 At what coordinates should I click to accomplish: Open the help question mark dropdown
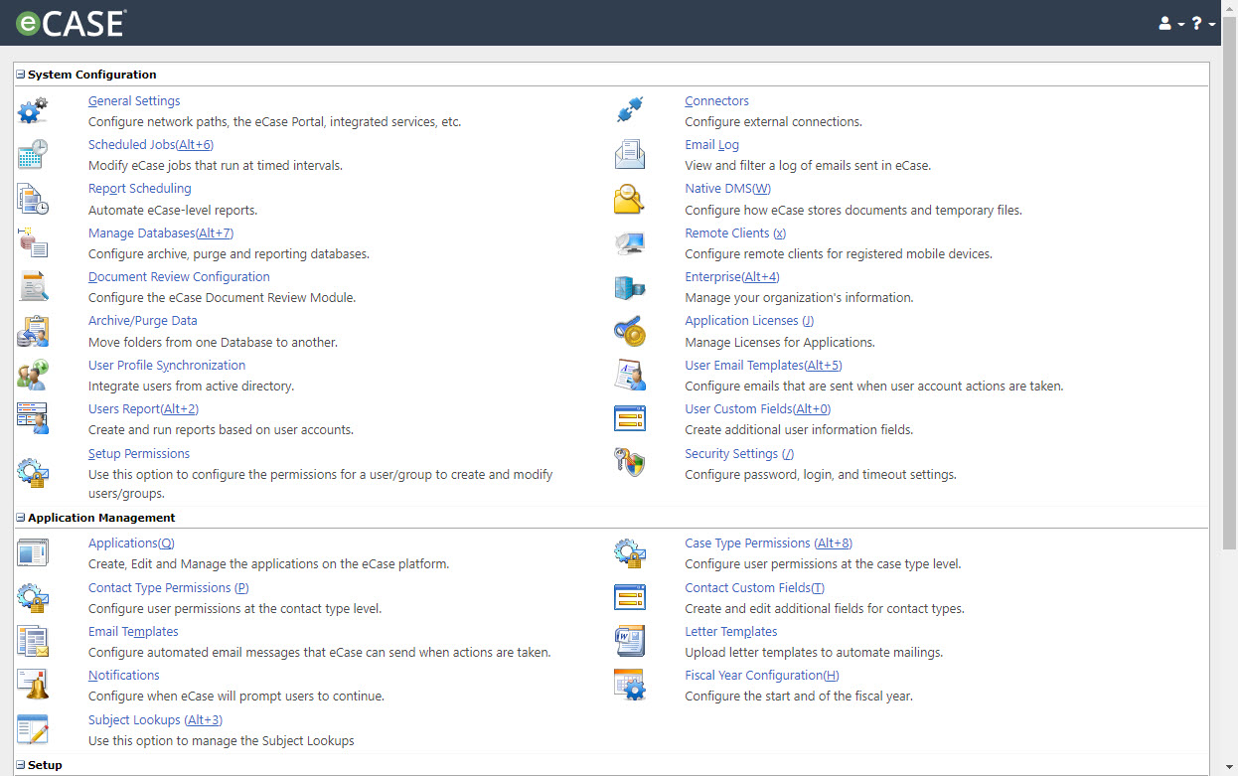tap(1203, 23)
